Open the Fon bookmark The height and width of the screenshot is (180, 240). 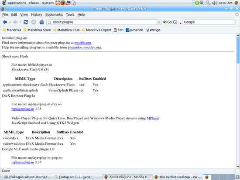(x=118, y=30)
